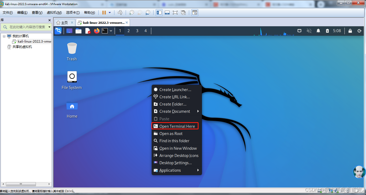
Task: Launch the file manager from Kali panel
Action: [x=79, y=31]
